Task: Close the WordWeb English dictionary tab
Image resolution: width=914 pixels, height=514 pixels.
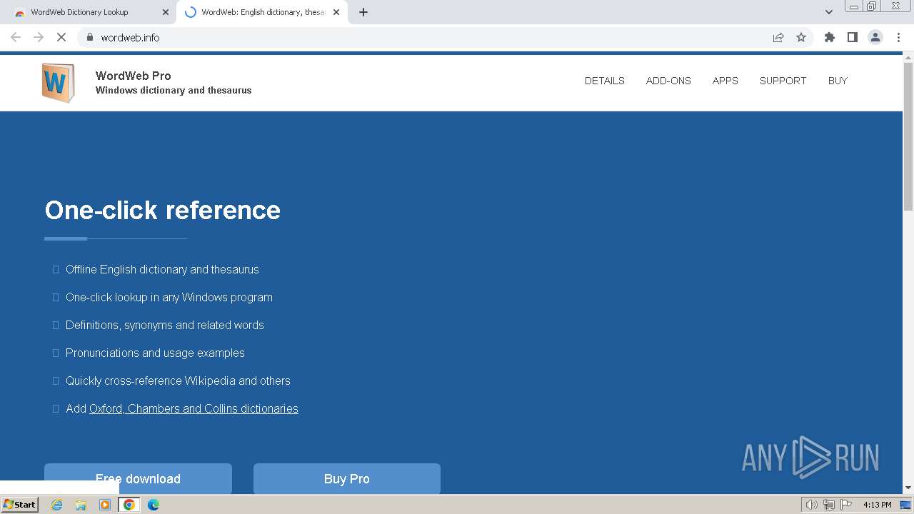Action: (x=336, y=12)
